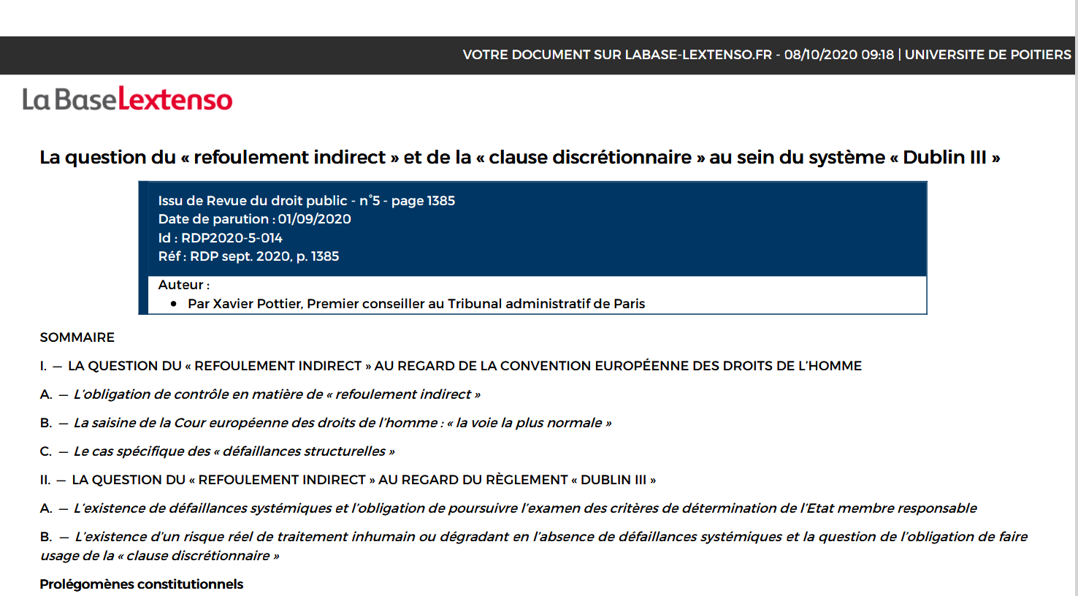
Task: Click item A 'L'obligation de contrôle en matière de refoulement indirect'
Action: pyautogui.click(x=260, y=394)
